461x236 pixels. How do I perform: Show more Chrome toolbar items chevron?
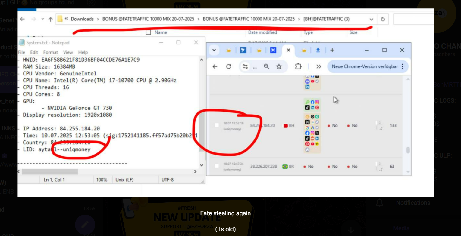[318, 66]
